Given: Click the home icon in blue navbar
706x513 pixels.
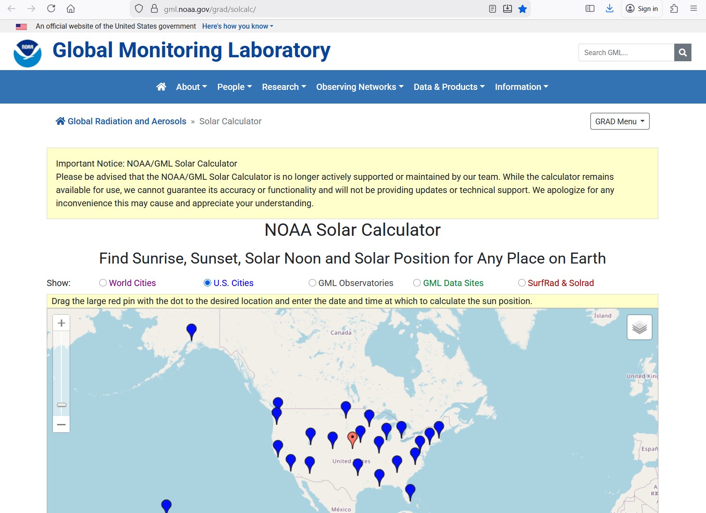Looking at the screenshot, I should (x=161, y=87).
